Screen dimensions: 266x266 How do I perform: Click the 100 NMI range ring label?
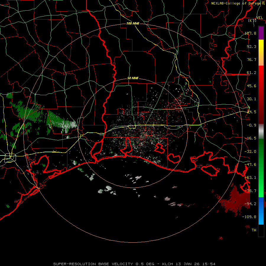click(133, 23)
